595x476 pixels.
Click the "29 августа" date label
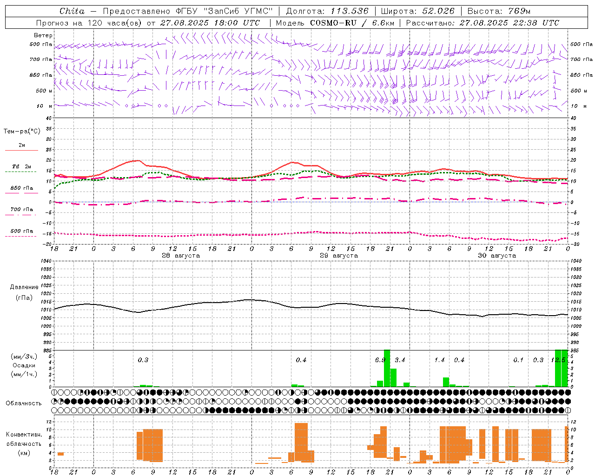(339, 256)
